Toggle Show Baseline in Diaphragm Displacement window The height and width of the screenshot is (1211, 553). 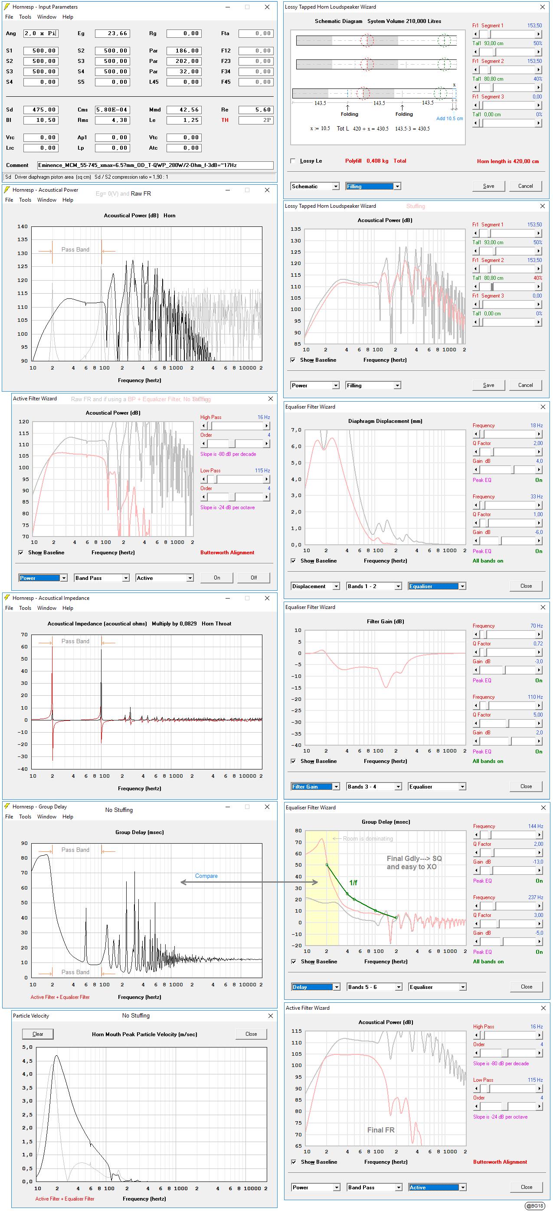(293, 561)
